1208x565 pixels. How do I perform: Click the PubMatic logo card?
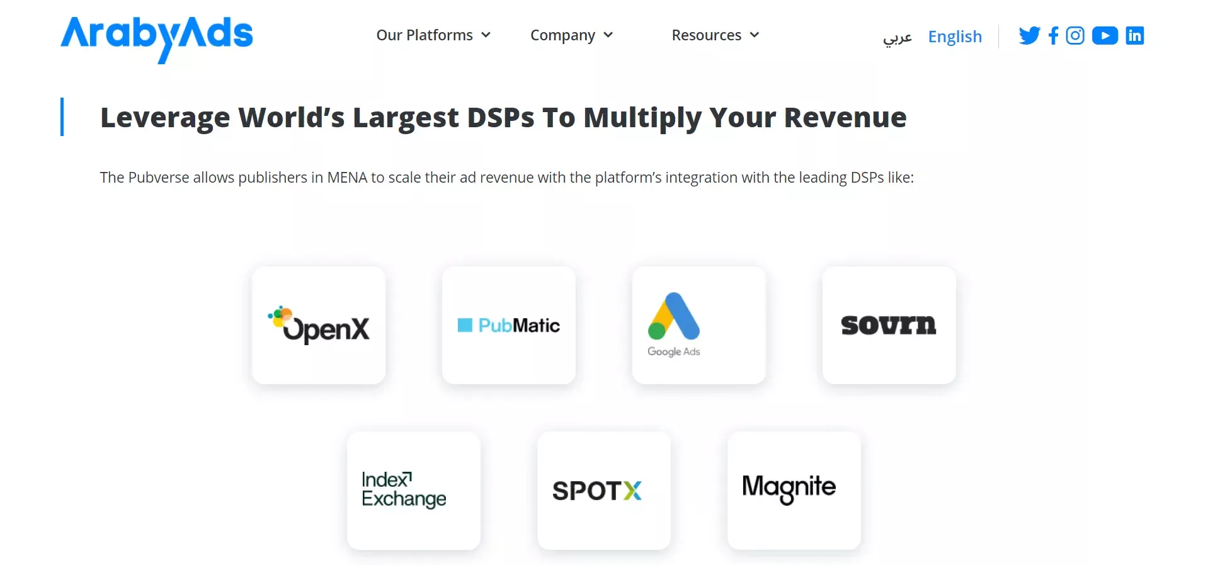point(509,326)
